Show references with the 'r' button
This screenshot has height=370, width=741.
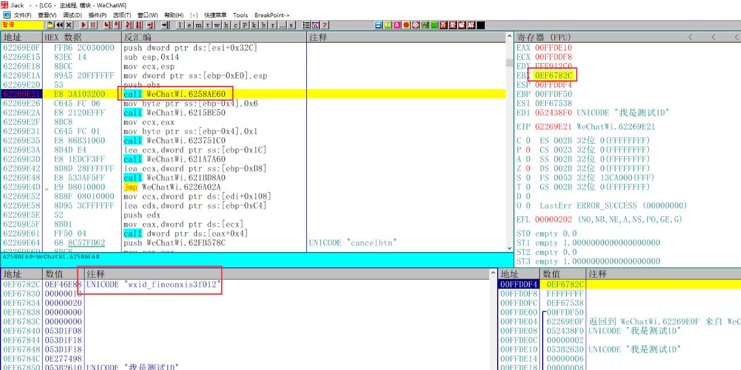(272, 25)
